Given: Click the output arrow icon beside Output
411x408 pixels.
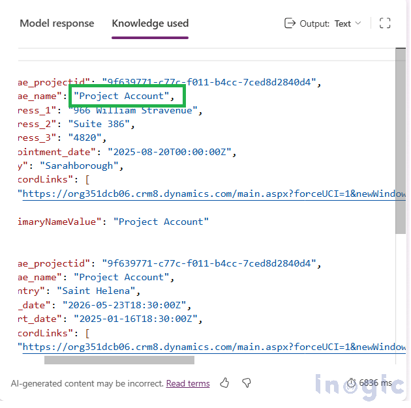Looking at the screenshot, I should pos(290,23).
